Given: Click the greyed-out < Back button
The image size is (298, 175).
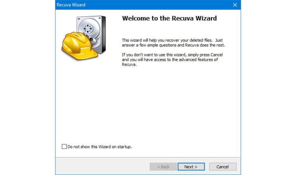Looking at the screenshot, I should 163,167.
